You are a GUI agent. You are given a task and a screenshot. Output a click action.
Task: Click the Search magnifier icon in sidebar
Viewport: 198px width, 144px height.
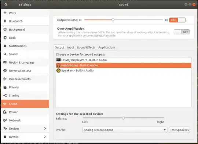pos(5,54)
